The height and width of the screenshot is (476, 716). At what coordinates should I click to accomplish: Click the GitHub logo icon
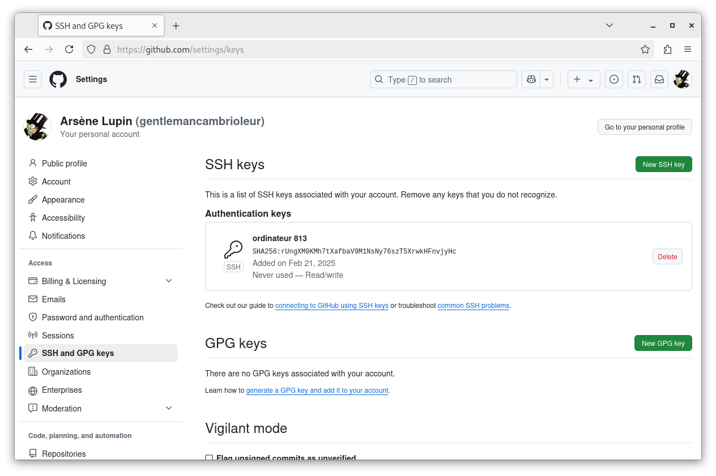tap(58, 79)
